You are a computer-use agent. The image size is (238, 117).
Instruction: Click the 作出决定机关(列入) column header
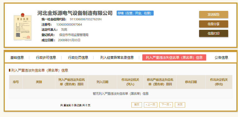130,82
